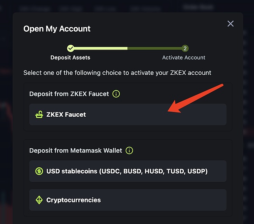Click the dark green progress bar segment
254x224 pixels.
155,48
